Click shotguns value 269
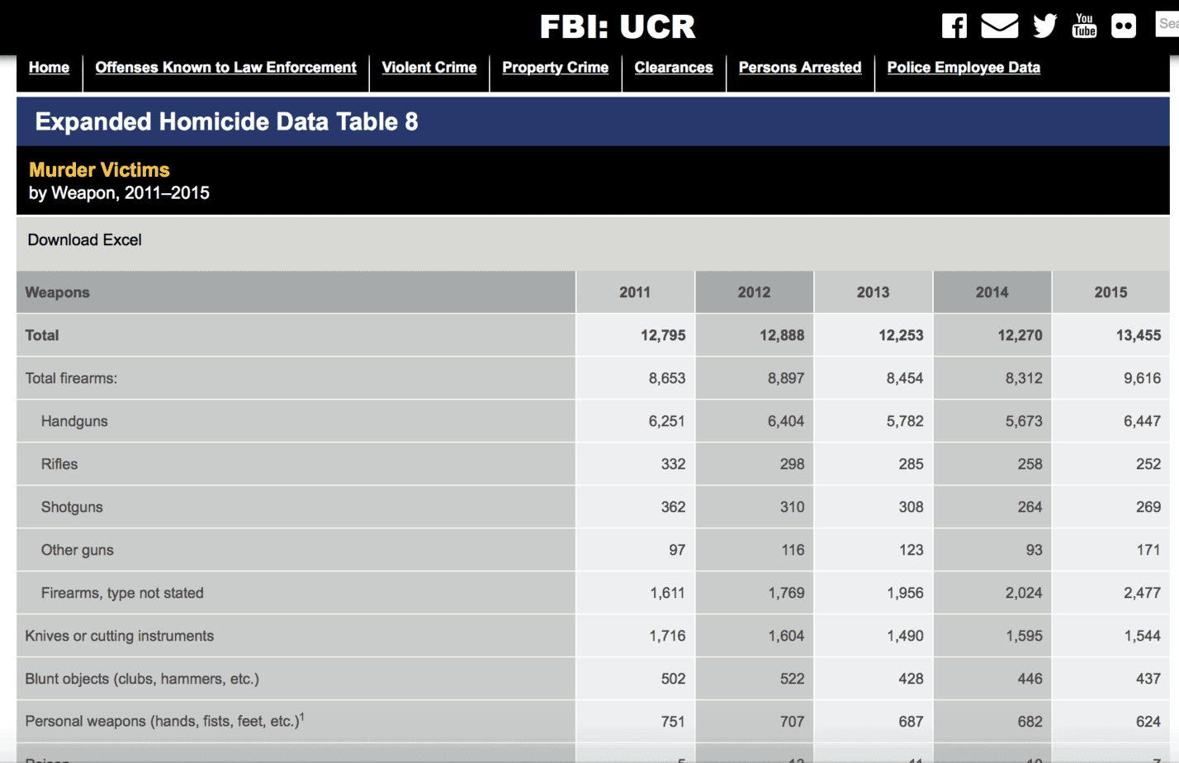 tap(1149, 507)
